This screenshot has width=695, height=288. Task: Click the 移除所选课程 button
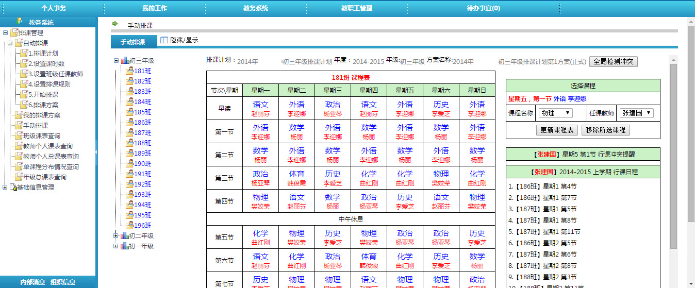click(606, 130)
